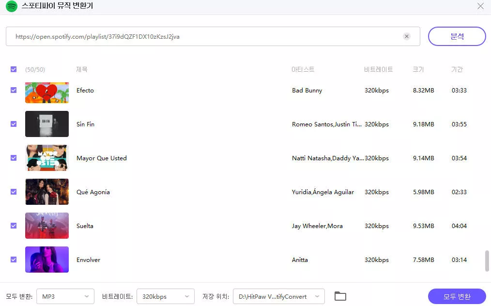Click the 04:04 duration value
Screen dimensions: 491x306
(x=459, y=226)
